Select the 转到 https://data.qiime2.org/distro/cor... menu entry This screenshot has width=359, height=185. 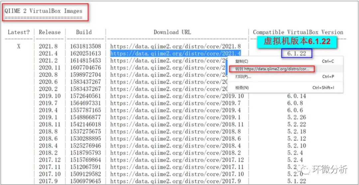pos(272,69)
